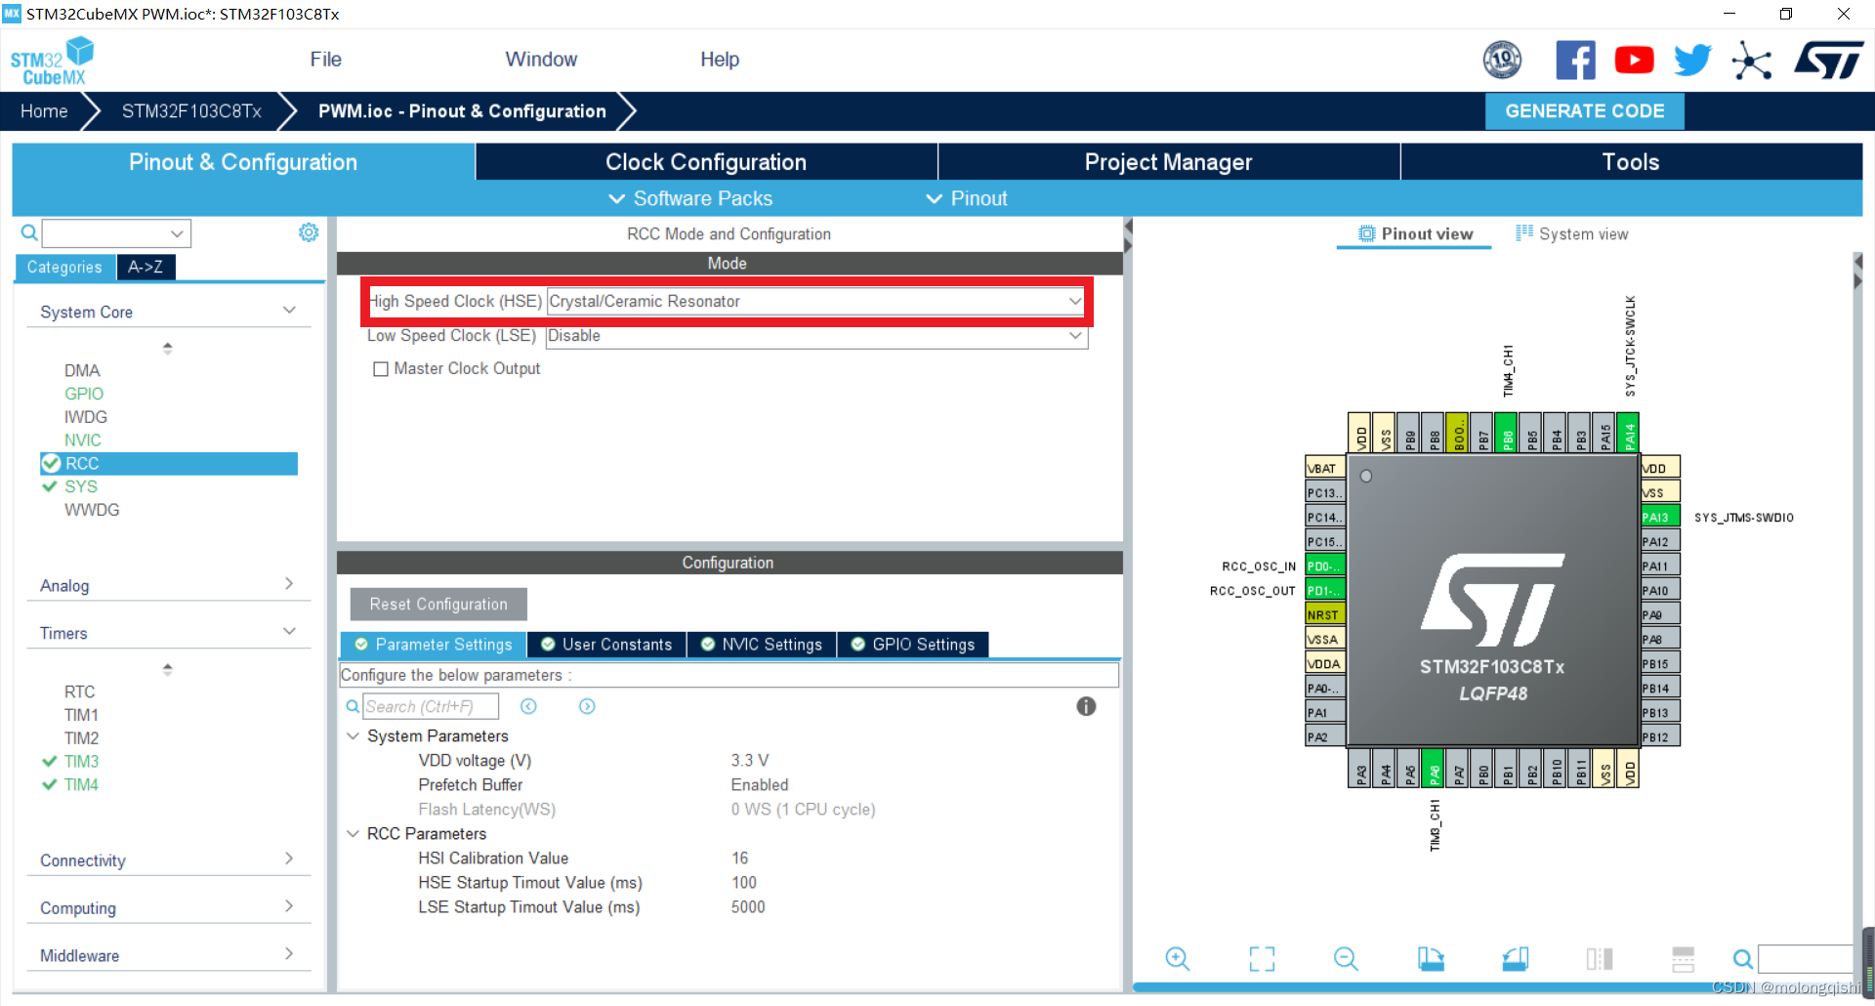
Task: Switch to Tools tab
Action: click(x=1631, y=162)
